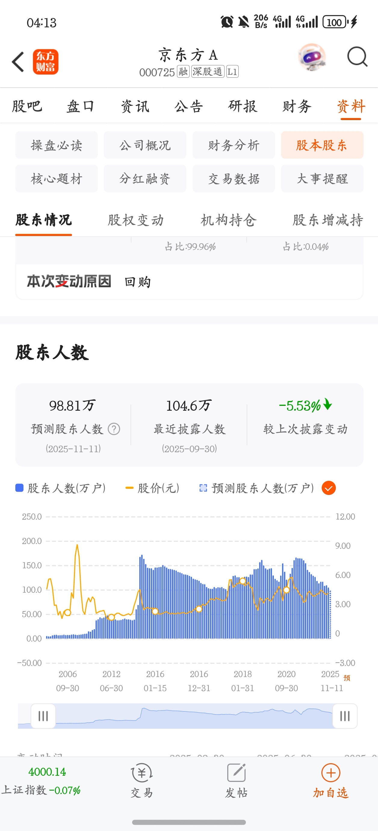Open 大事提醒 section

322,178
